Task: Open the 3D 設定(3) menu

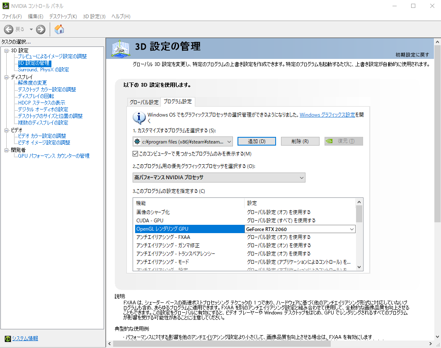Action: (x=94, y=16)
